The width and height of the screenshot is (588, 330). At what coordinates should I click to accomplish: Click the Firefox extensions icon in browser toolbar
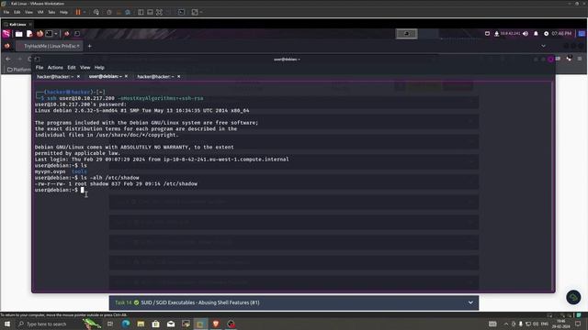click(569, 59)
